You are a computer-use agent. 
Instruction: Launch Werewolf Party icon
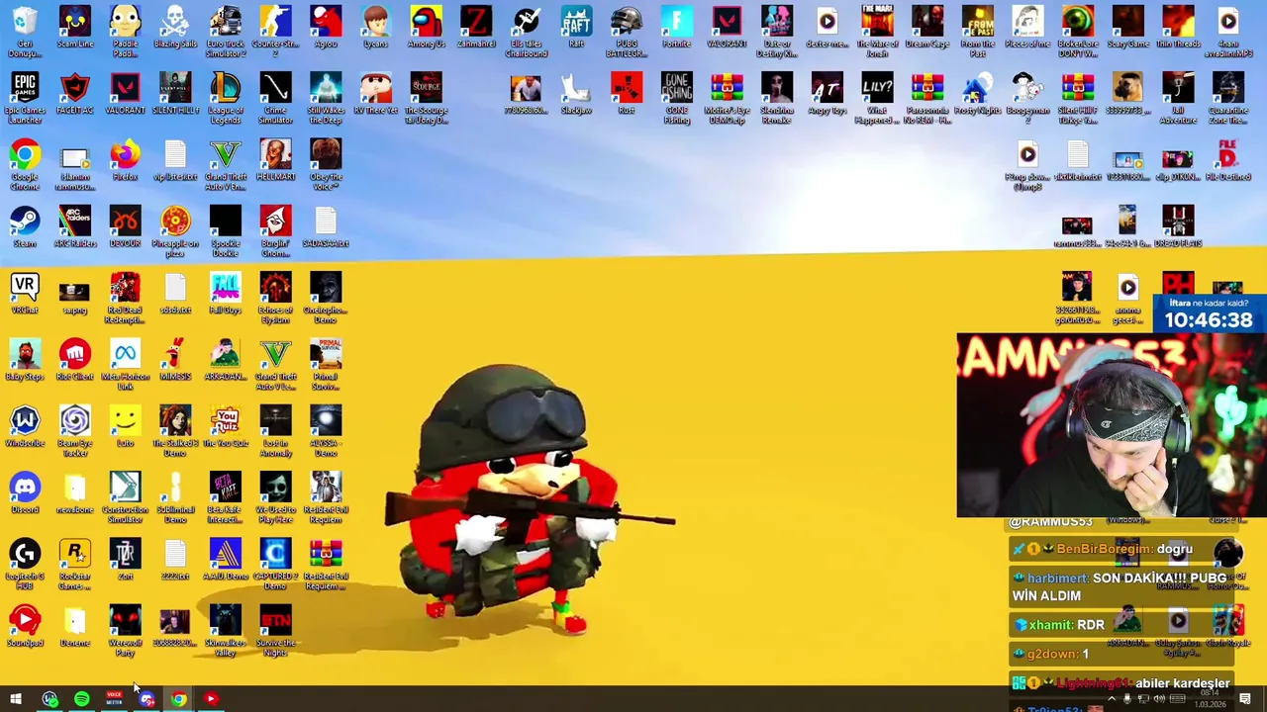[125, 631]
